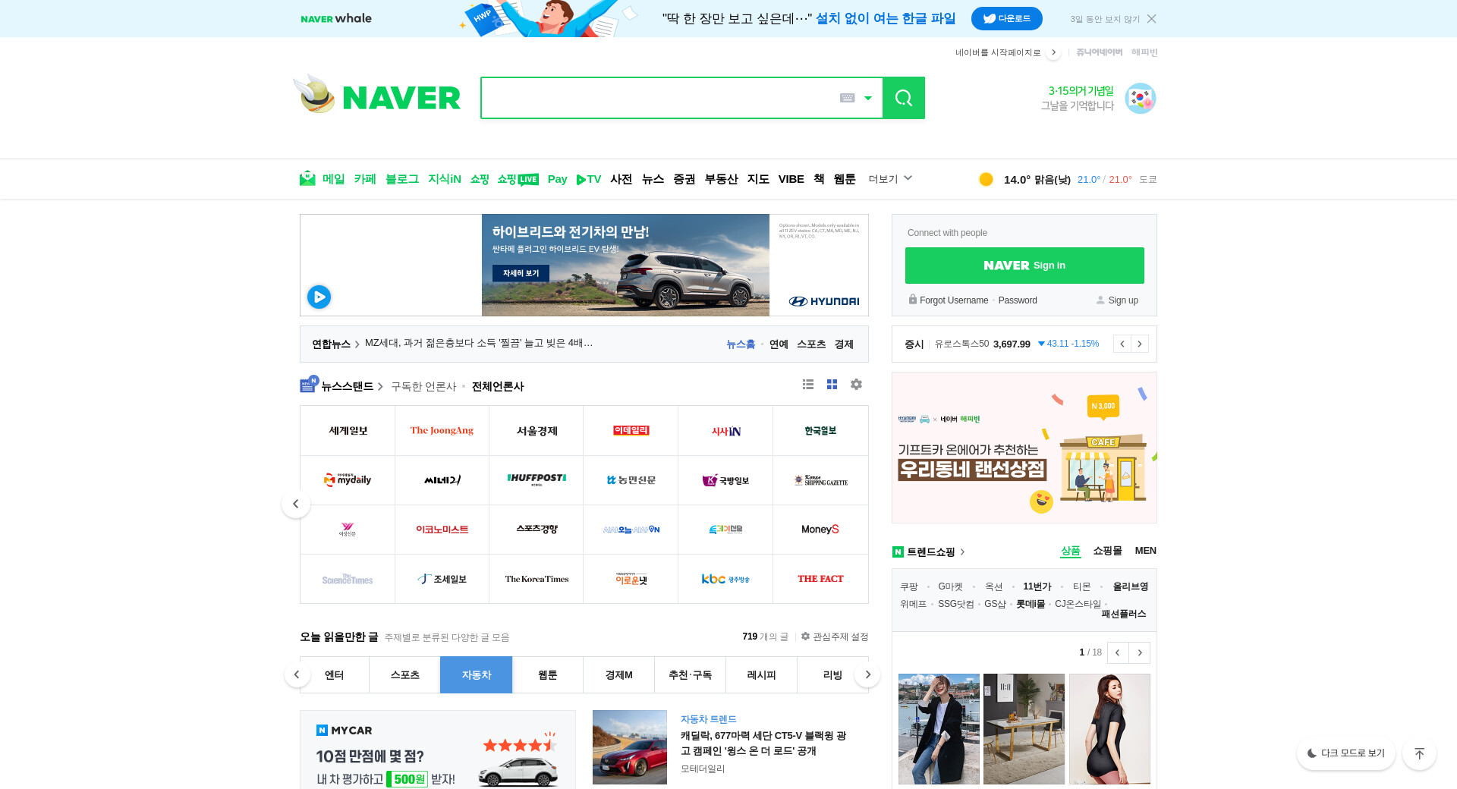Viewport: 1457px width, 789px height.
Task: Close the Naver Whale banner
Action: point(1152,19)
